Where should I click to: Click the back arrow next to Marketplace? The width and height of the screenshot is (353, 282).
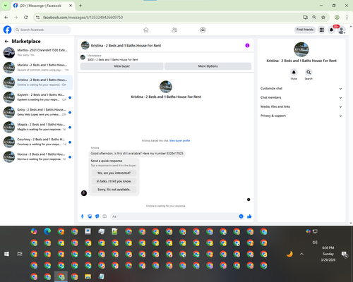coord(6,42)
